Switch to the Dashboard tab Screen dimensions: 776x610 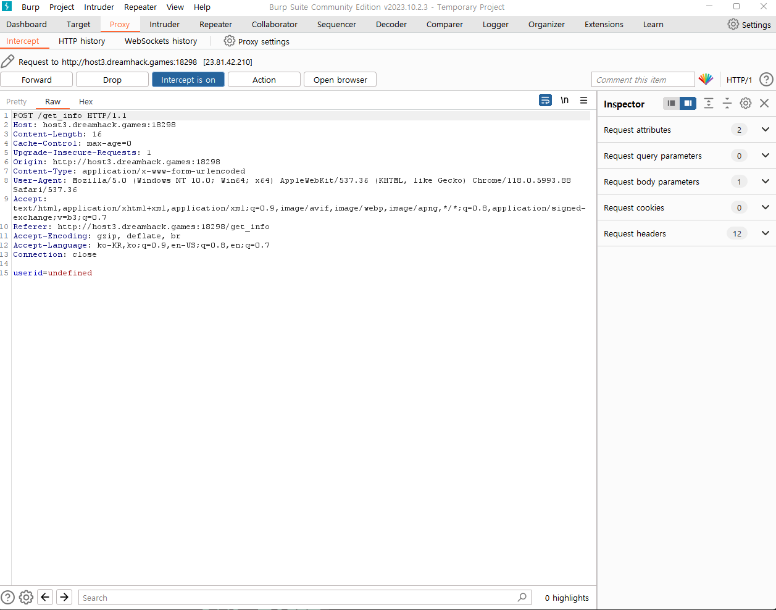tap(27, 24)
